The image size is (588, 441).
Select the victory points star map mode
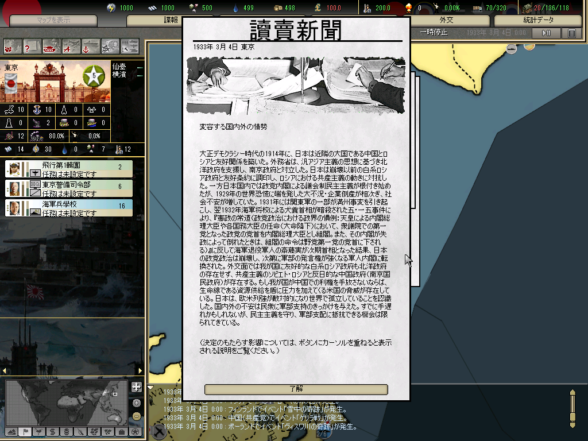pyautogui.click(x=136, y=432)
